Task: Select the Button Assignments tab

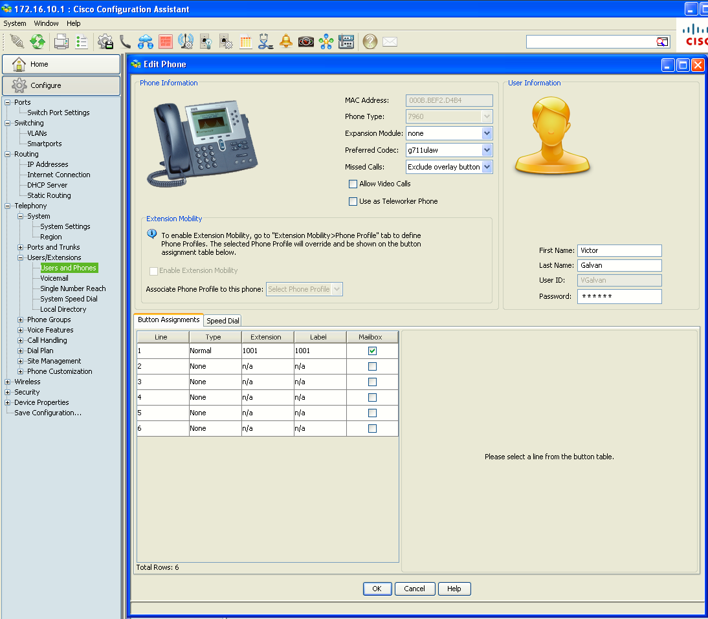Action: point(168,320)
